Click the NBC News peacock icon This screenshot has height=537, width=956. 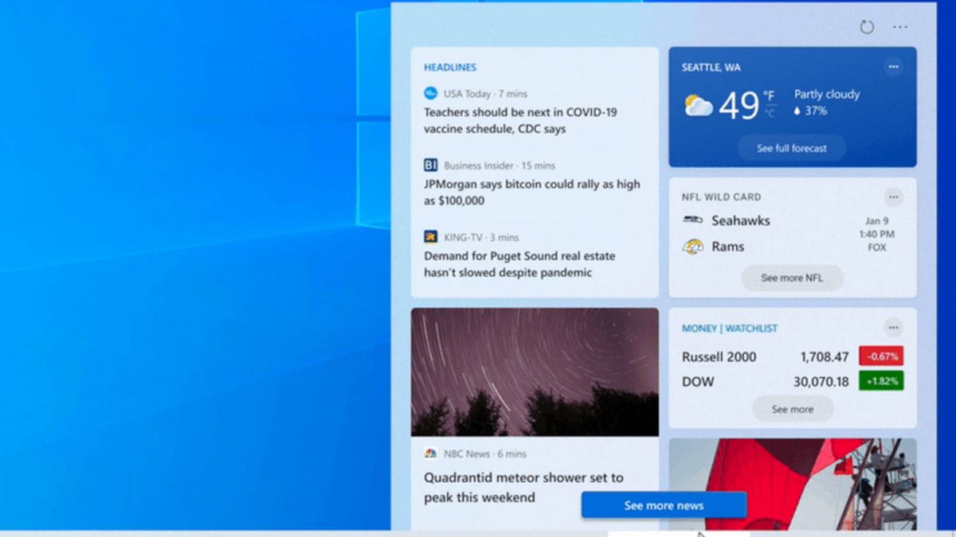click(x=431, y=453)
